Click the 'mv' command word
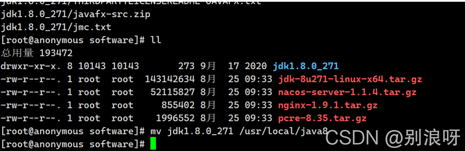This screenshot has height=151, width=465. (156, 132)
